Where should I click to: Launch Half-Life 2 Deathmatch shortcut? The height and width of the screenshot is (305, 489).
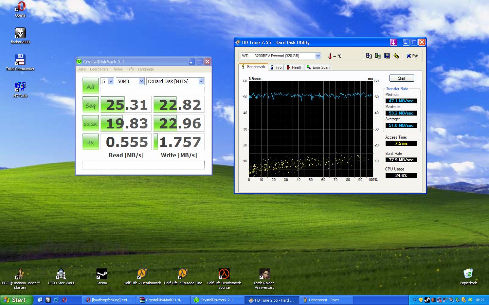coord(142,277)
